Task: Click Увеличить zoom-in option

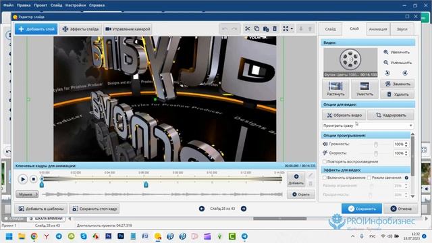Action: click(396, 52)
